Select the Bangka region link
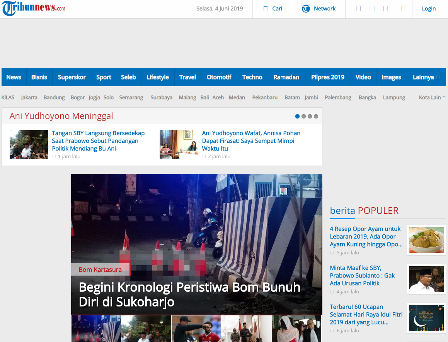The width and height of the screenshot is (448, 342). pos(367,98)
